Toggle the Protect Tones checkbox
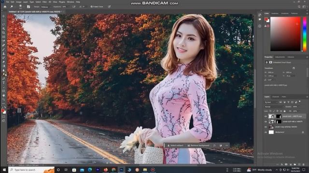Screen dimensions: 309x173 point(91,7)
